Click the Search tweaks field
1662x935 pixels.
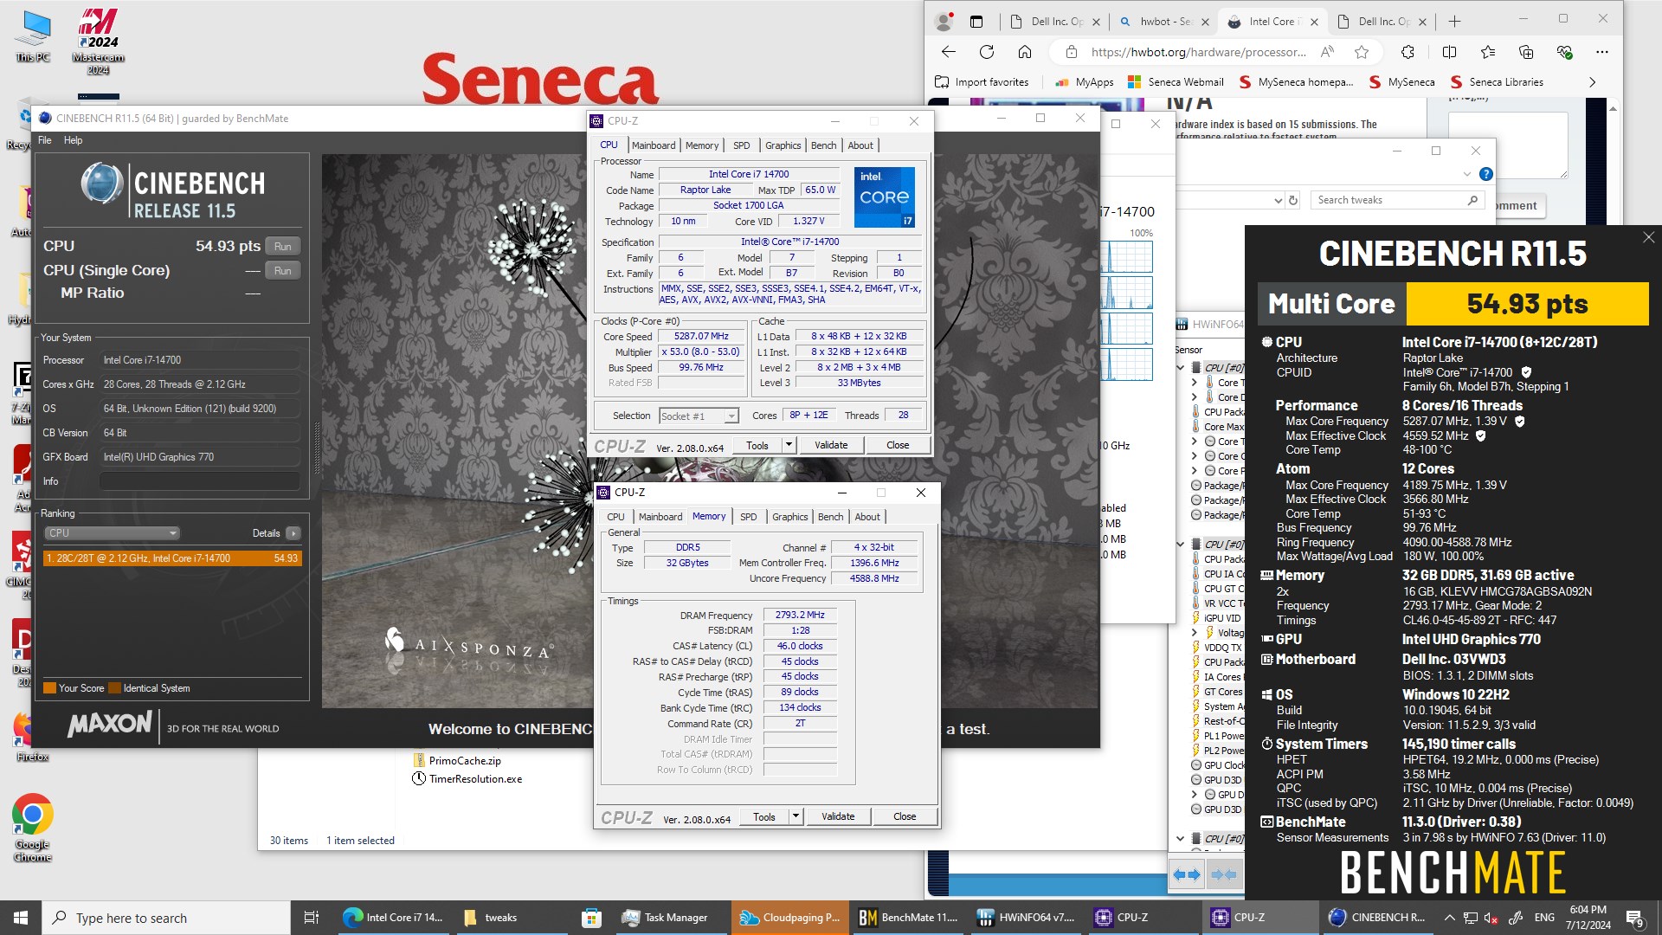1395,200
